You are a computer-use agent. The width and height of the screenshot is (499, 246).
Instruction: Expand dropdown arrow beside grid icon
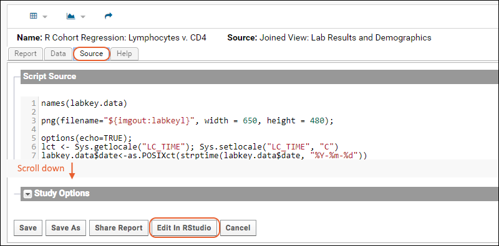point(45,17)
